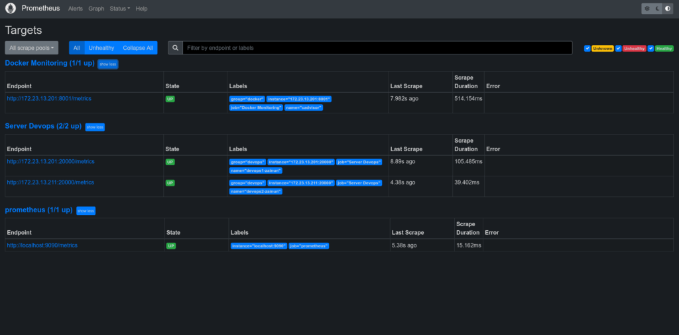
Task: Uncheck the Healthy state filter checkbox
Action: tap(651, 48)
